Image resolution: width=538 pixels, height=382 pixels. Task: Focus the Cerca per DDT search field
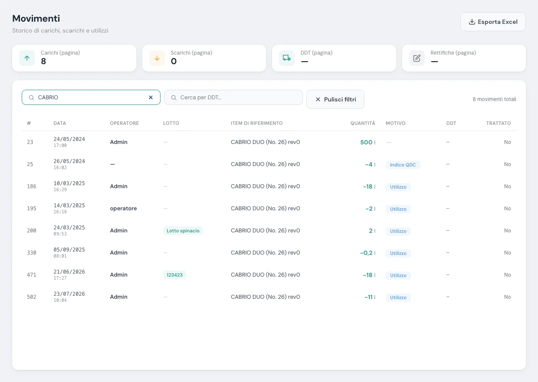(x=233, y=98)
